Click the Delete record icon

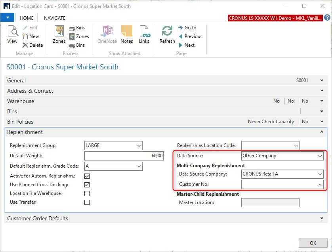[x=32, y=45]
